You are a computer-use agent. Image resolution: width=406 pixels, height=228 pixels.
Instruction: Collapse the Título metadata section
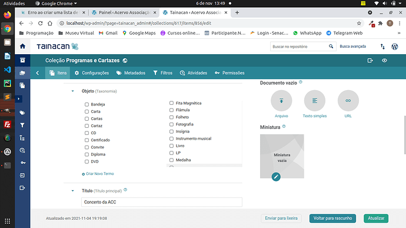(73, 191)
